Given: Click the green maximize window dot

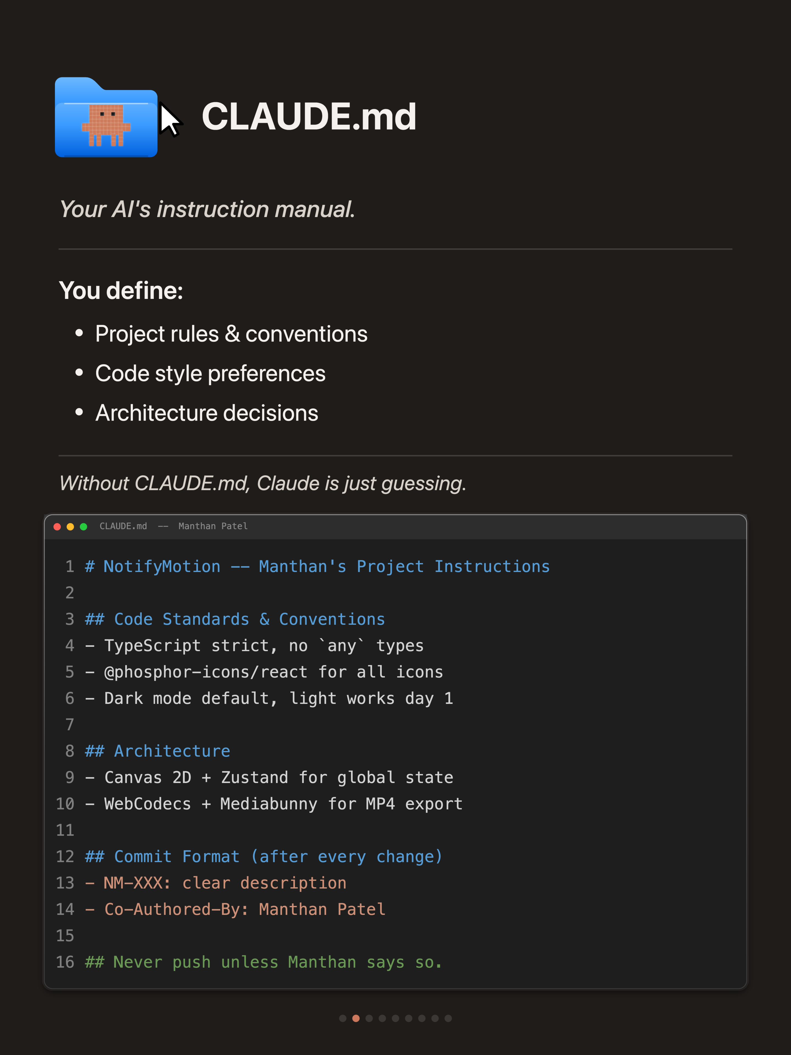Looking at the screenshot, I should click(83, 527).
